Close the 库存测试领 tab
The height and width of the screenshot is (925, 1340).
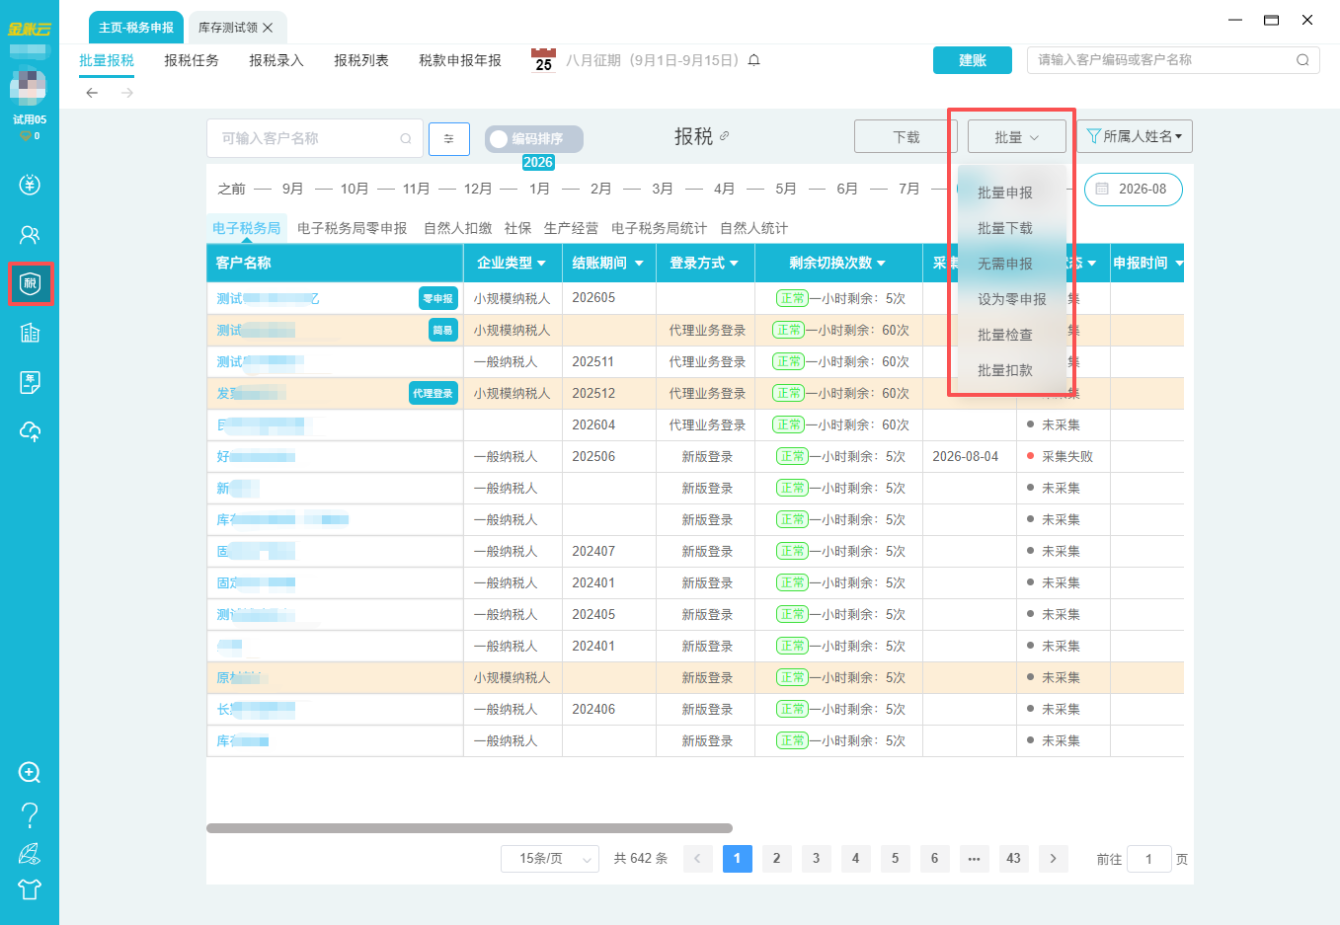(268, 28)
